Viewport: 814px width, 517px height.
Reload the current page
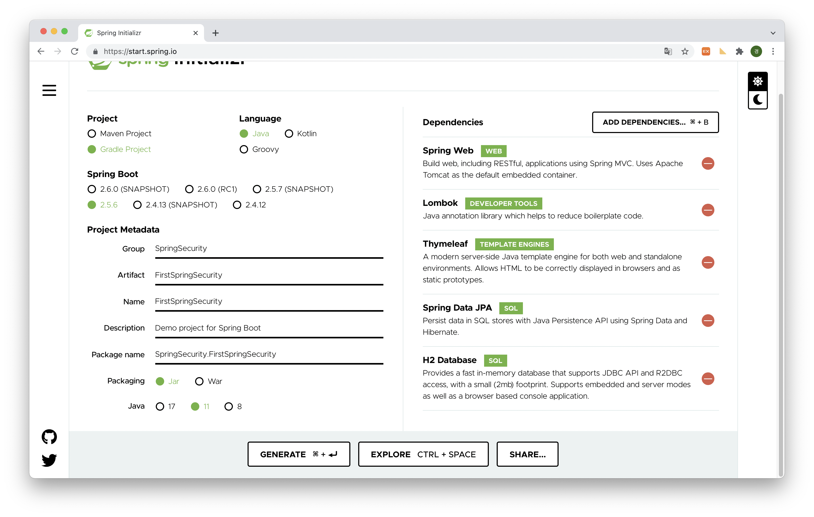point(75,51)
